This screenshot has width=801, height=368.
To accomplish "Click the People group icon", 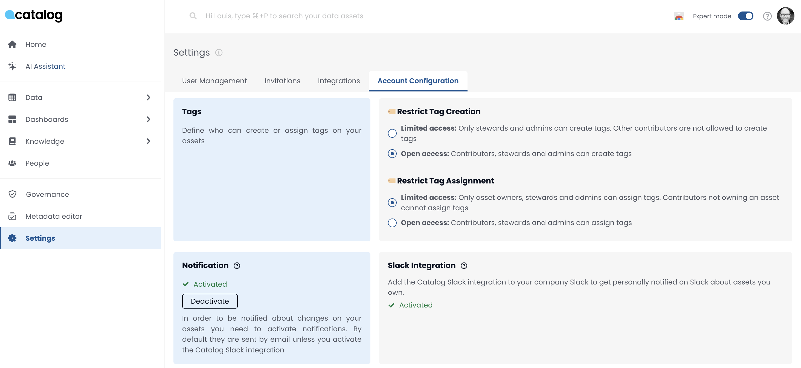I will point(12,163).
